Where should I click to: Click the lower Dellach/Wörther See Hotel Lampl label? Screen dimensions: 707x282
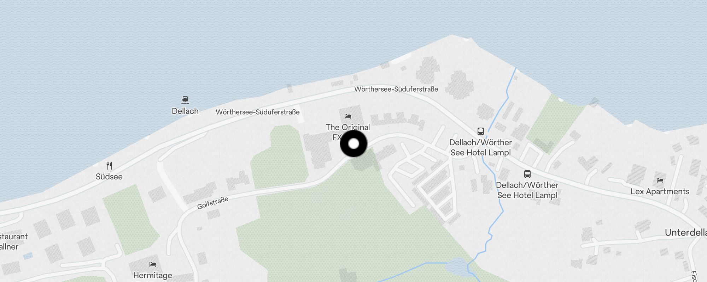pos(527,190)
